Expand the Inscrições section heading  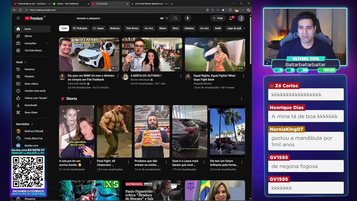[x=25, y=124]
